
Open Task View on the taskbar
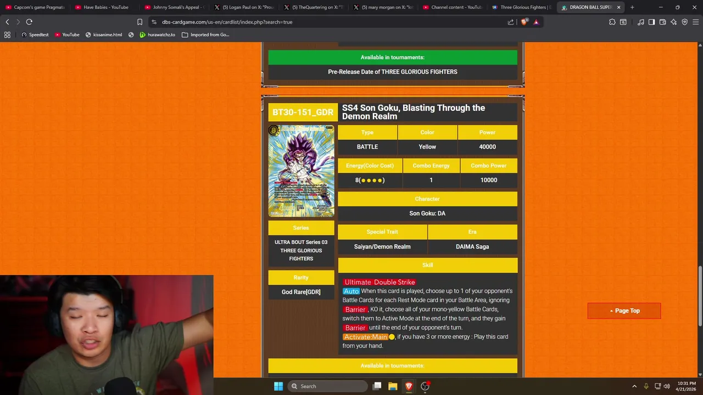pyautogui.click(x=377, y=386)
